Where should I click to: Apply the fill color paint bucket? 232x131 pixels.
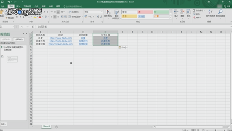[35, 17]
